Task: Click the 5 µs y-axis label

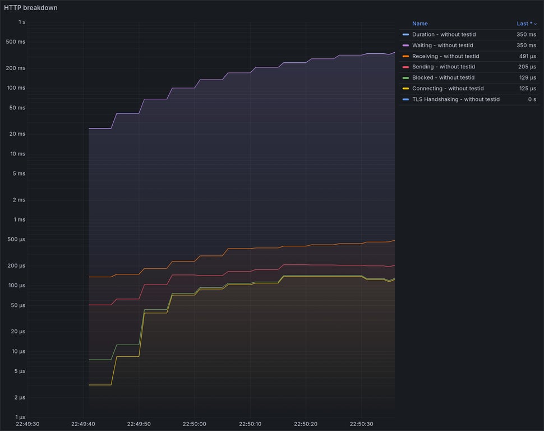Action: (20, 371)
